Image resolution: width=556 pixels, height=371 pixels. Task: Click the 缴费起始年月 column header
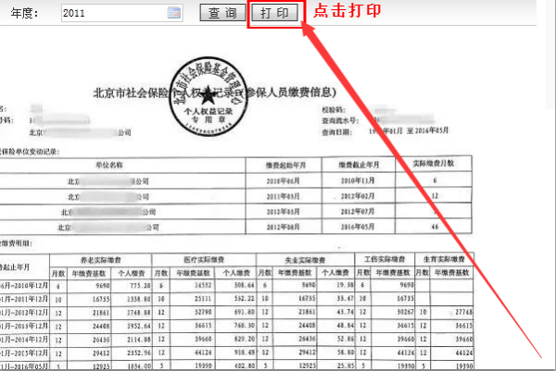[x=285, y=166]
